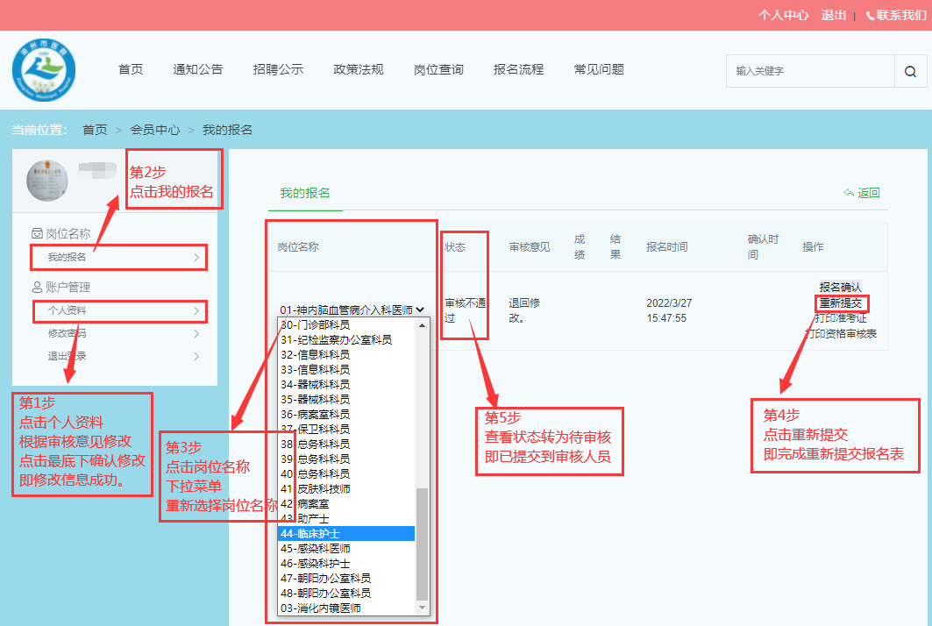Click the phone icon beside 联系我们
932x626 pixels.
point(870,16)
